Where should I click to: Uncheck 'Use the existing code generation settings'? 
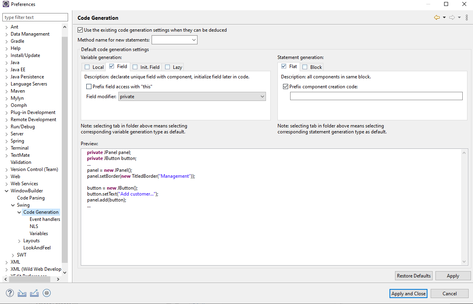pyautogui.click(x=80, y=30)
